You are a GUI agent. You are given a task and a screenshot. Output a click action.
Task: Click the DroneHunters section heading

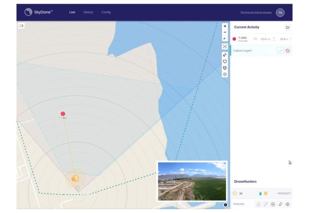pos(245,181)
